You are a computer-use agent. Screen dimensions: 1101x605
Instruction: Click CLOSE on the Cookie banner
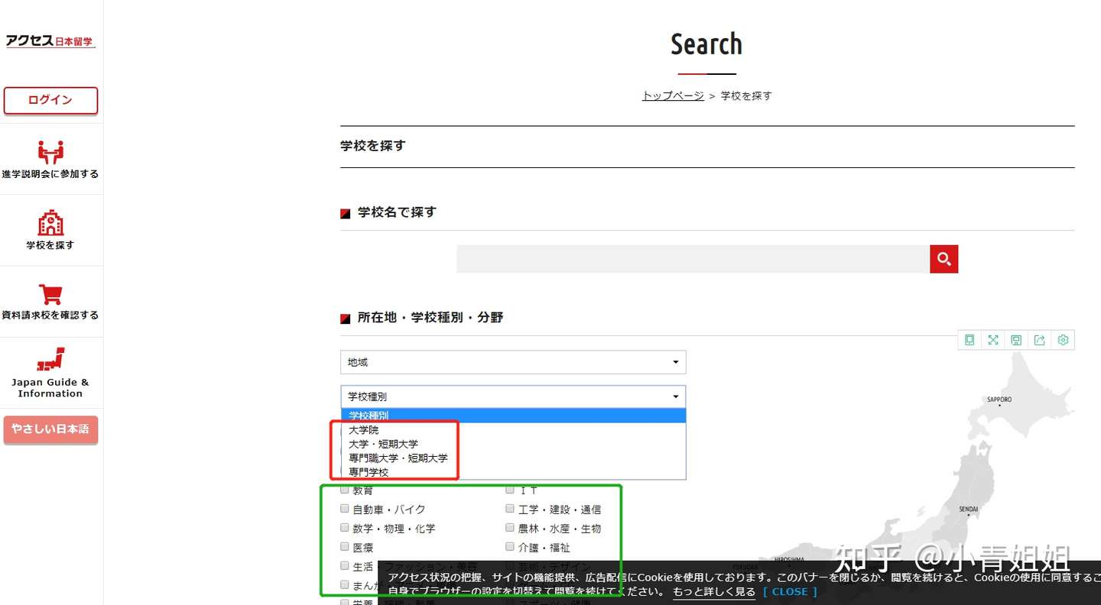point(791,591)
